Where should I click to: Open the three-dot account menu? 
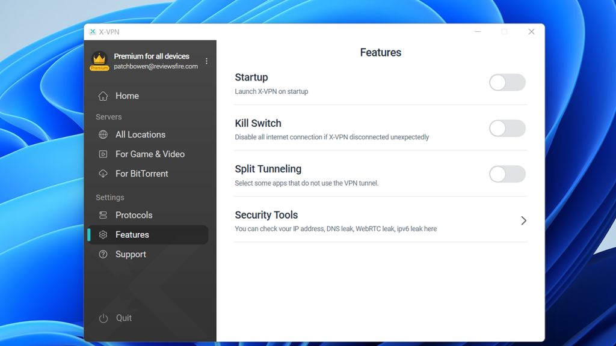tap(207, 61)
